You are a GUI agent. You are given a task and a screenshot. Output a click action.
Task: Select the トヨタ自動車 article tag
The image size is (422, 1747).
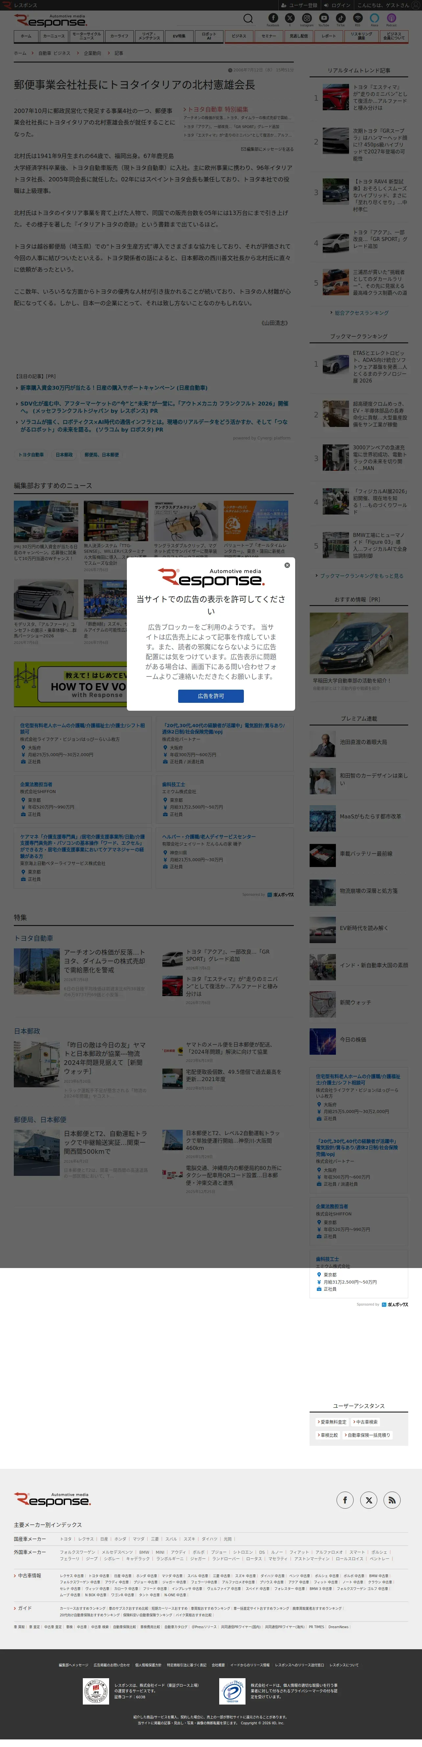[x=31, y=454]
